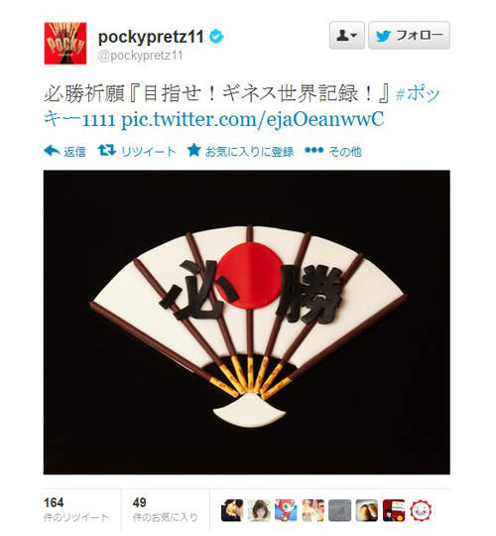496x536 pixels.
Task: Click the retweet arrows icon
Action: (x=107, y=151)
